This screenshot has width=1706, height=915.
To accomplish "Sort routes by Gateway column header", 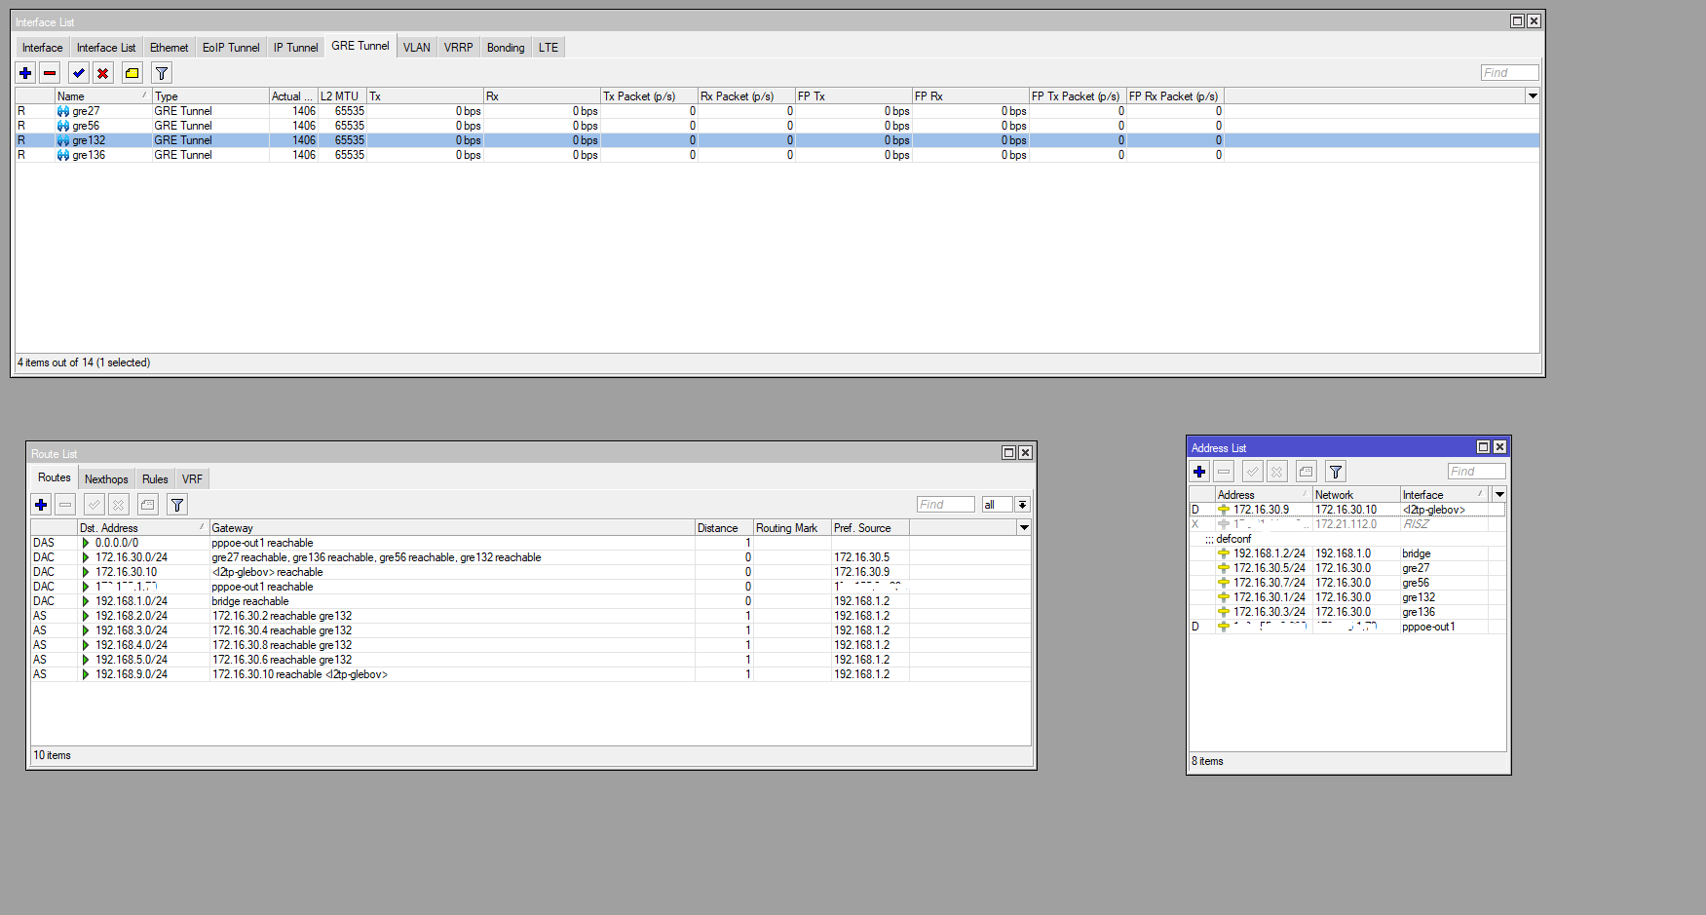I will click(452, 527).
